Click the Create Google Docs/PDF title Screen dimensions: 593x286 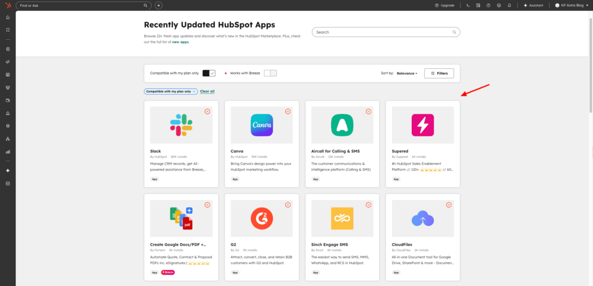click(x=178, y=244)
